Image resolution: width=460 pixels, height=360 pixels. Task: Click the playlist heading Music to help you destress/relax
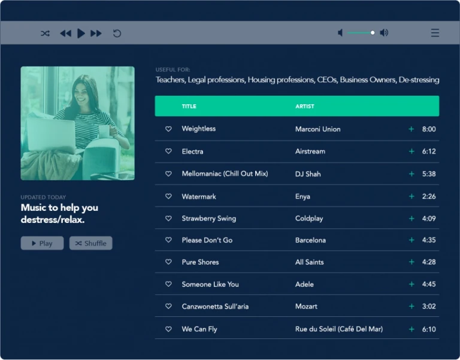(59, 214)
